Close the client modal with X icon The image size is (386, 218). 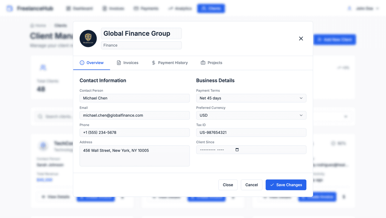[x=301, y=39]
